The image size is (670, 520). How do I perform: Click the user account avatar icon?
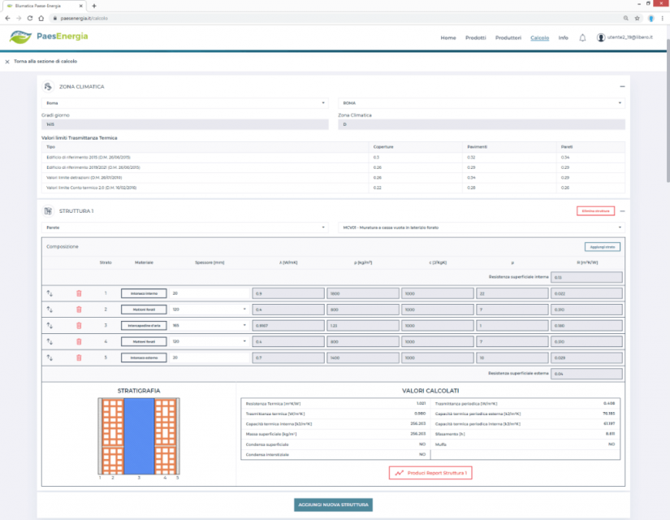[601, 37]
